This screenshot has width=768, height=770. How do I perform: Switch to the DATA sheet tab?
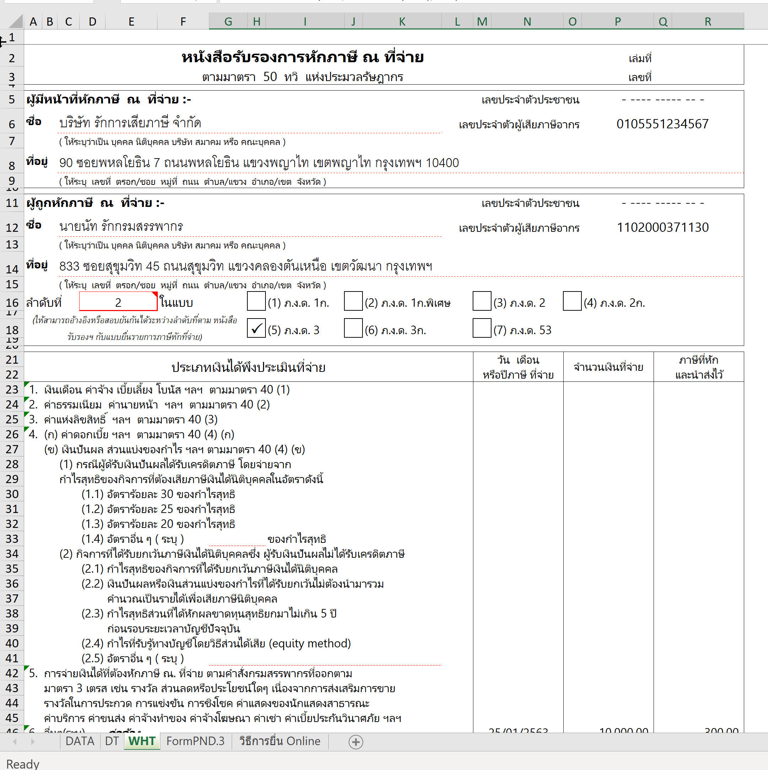click(80, 741)
